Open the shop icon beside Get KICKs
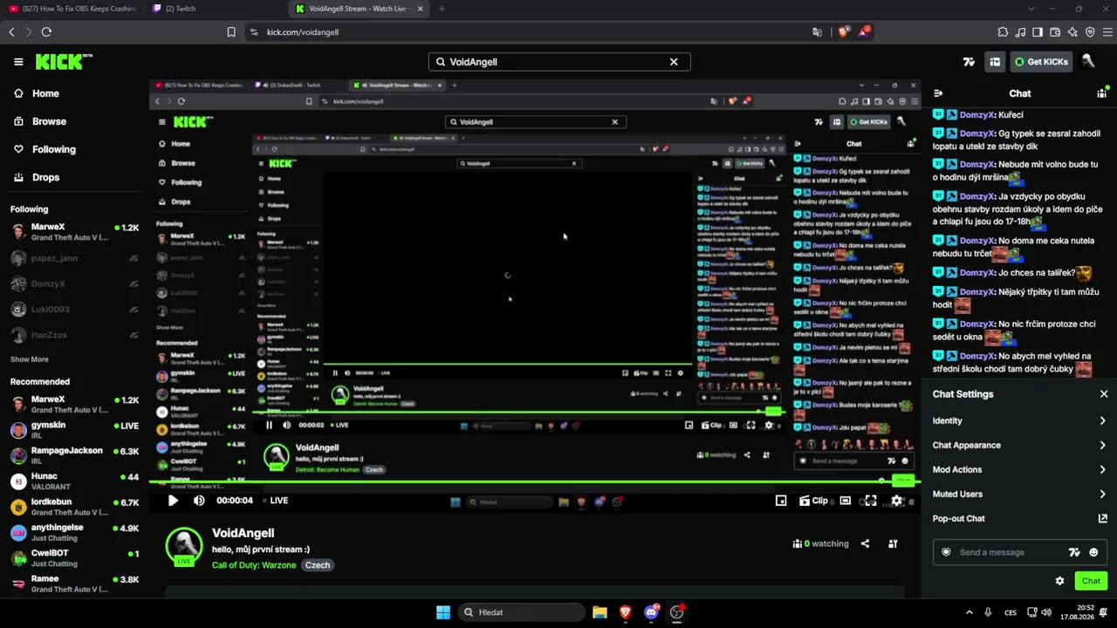This screenshot has height=628, width=1117. [x=995, y=62]
